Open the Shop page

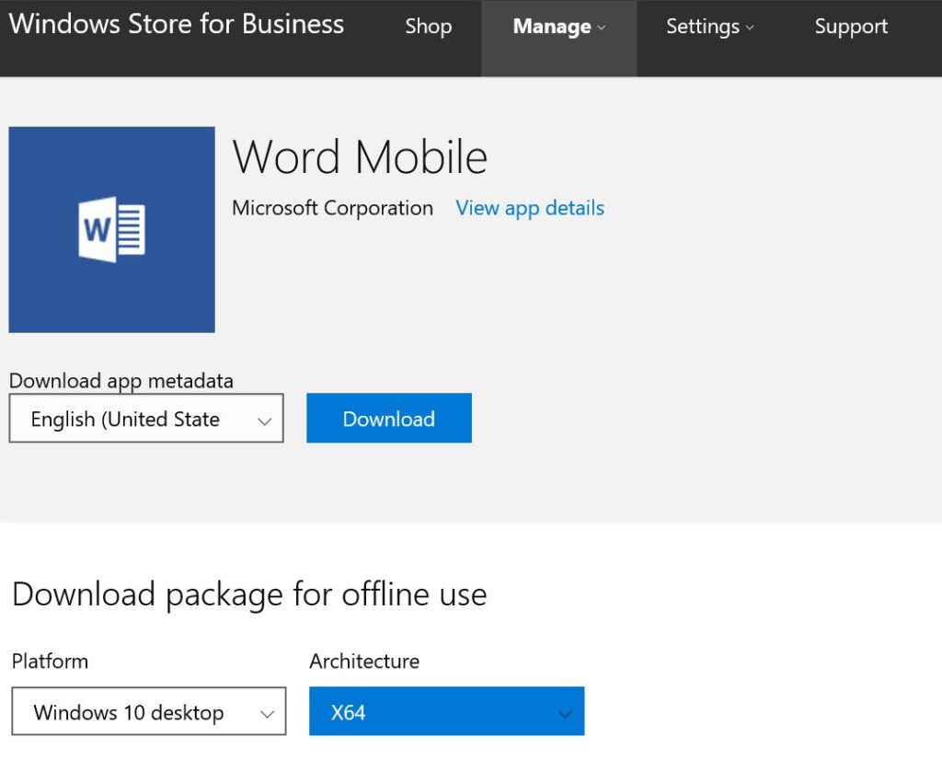click(x=429, y=27)
